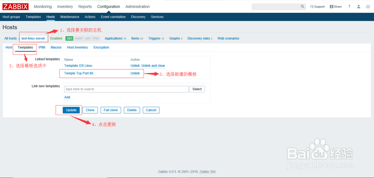Open the Support link with headset icon
Viewport: 374px width, 178px height.
coord(318,7)
